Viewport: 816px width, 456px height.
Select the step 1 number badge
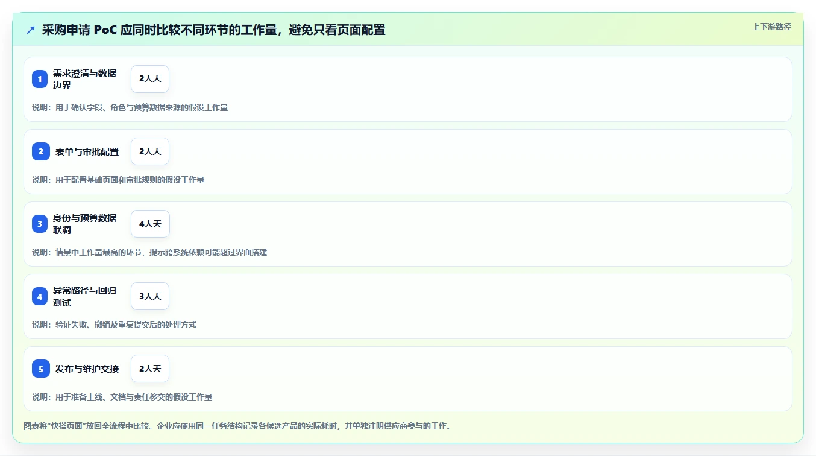[40, 79]
